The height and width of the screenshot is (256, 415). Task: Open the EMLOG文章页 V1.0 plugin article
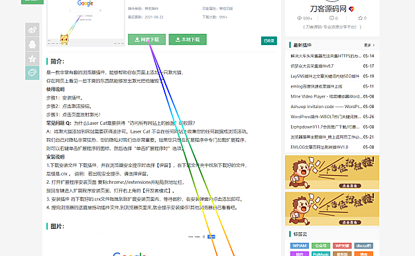tap(319, 147)
